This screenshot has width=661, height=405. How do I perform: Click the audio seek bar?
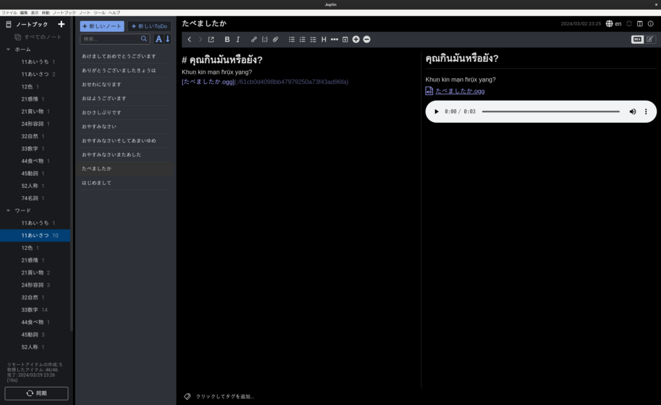click(551, 111)
